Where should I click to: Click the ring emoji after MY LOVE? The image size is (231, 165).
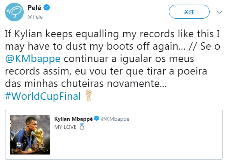82,127
